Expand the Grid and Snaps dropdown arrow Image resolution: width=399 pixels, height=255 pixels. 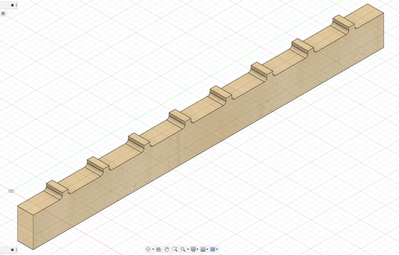coord(207,250)
